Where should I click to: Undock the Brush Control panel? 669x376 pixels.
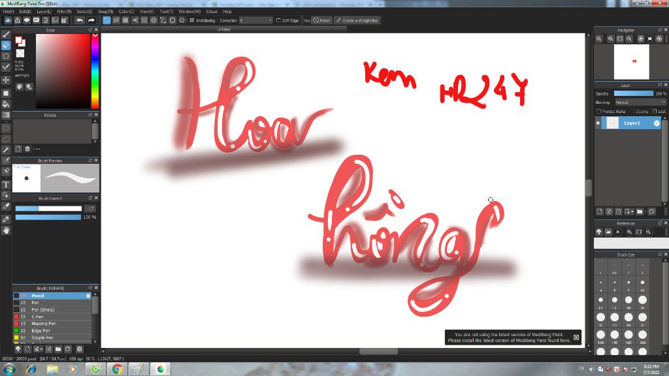click(90, 198)
